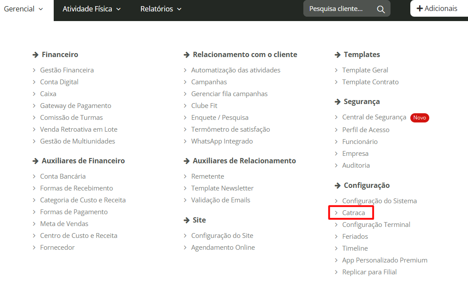Open Configuração do Site
Viewport: 468px width, 302px height.
point(222,236)
